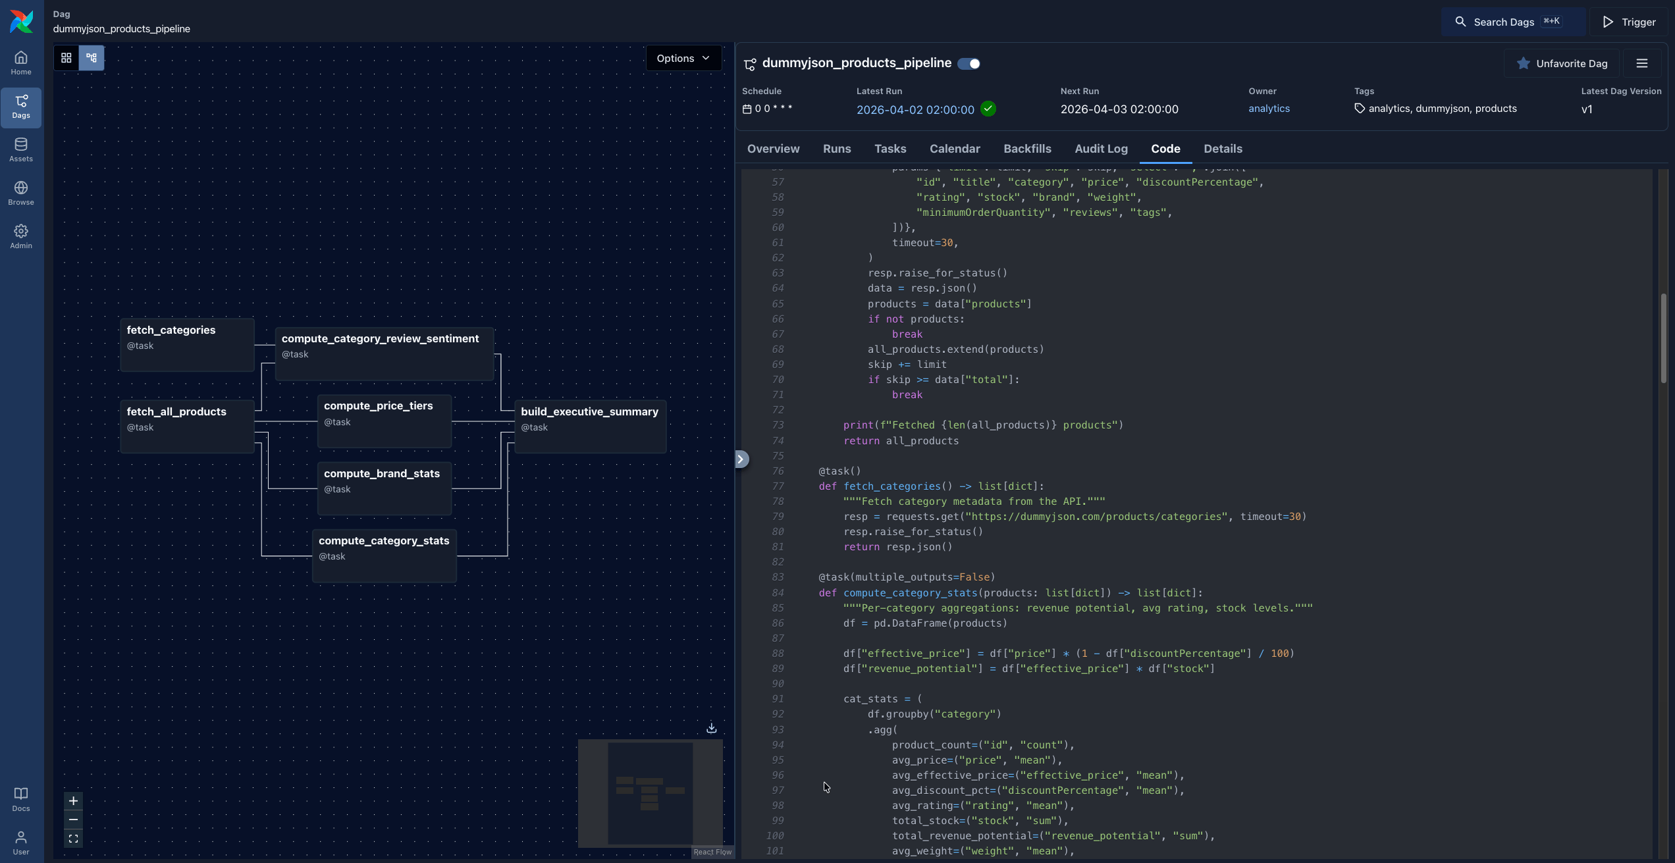Viewport: 1675px width, 863px height.
Task: Switch to the Calendar tab
Action: point(955,149)
